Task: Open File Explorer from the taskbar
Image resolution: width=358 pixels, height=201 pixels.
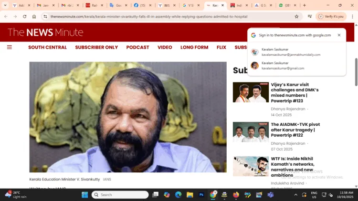Action: click(190, 195)
